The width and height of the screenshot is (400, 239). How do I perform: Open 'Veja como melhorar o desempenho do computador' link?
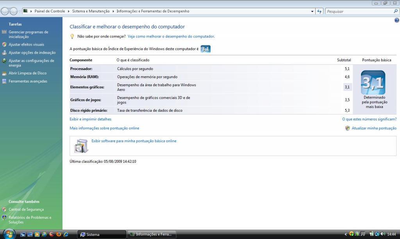tap(171, 36)
